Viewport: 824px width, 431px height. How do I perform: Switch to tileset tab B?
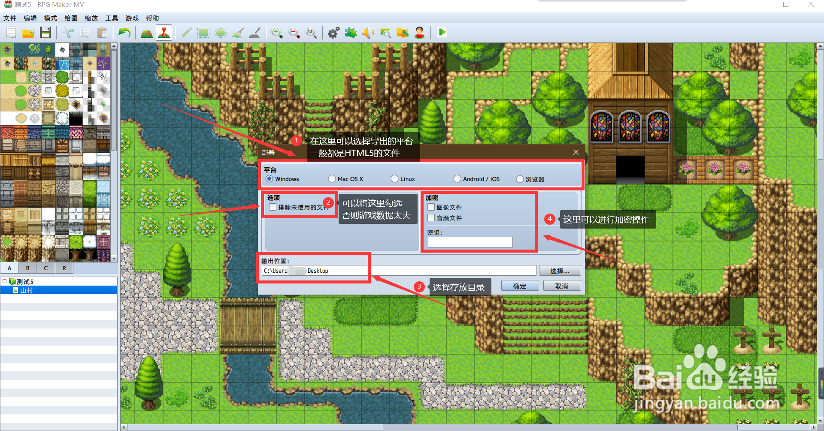27,268
